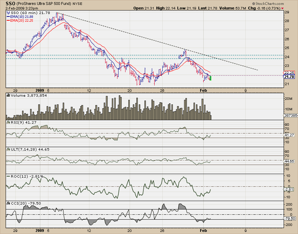This screenshot has height=234, width=298.
Task: Click the 387385 volume axis tag
Action: tap(291, 116)
